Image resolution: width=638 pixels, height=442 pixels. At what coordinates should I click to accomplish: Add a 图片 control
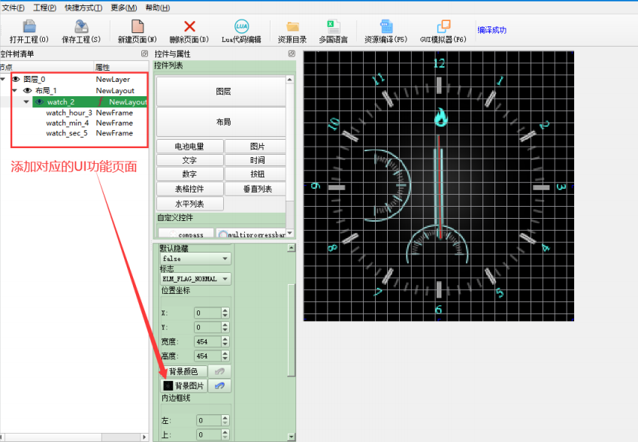256,146
